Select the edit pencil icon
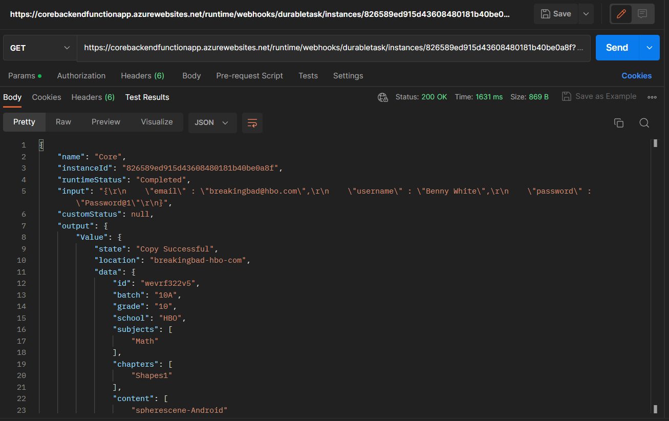The width and height of the screenshot is (669, 421). 620,14
